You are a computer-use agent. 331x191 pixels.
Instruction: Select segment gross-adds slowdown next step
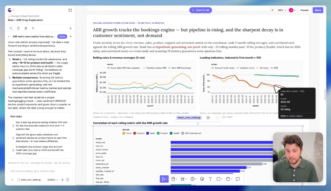click(40, 138)
